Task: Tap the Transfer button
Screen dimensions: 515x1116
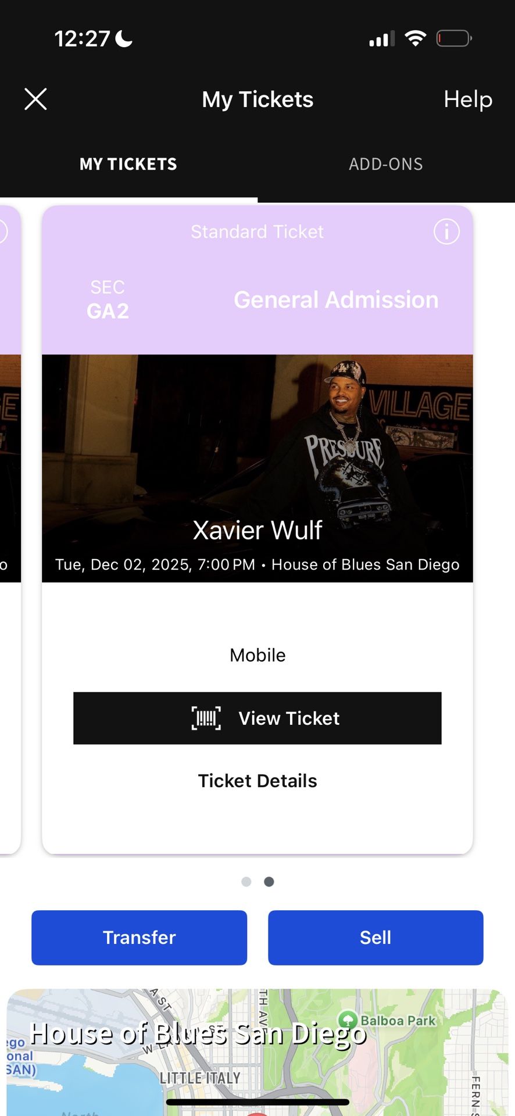Action: (x=139, y=937)
